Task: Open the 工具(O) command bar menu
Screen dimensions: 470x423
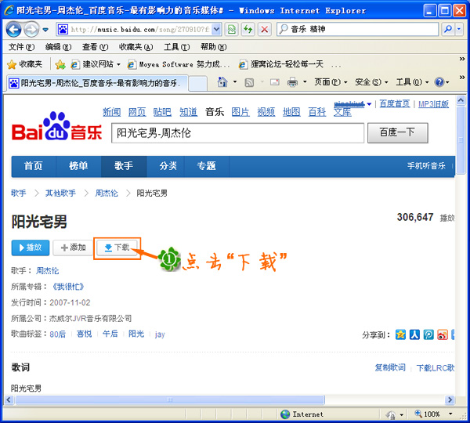Action: coord(412,82)
